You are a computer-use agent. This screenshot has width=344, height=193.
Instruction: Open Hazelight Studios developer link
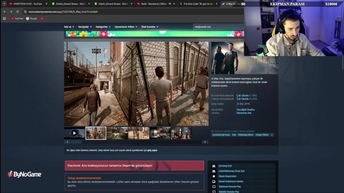pyautogui.click(x=246, y=110)
